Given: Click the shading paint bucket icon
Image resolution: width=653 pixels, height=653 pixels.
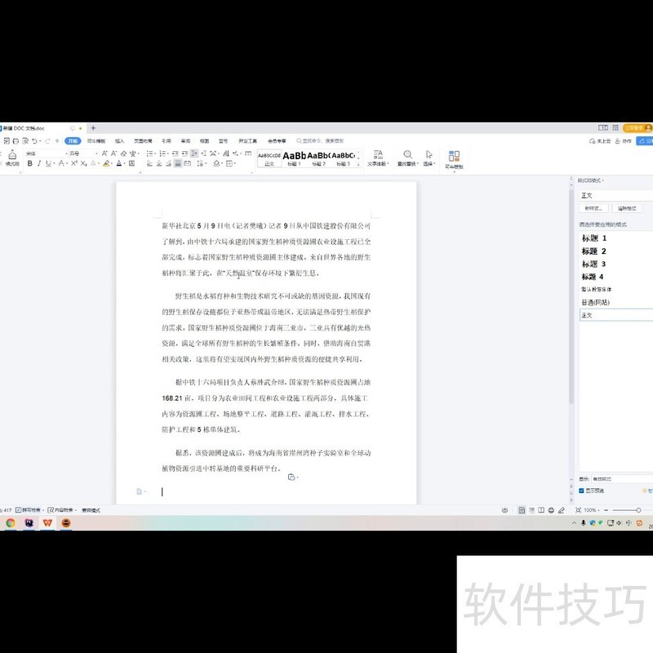Looking at the screenshot, I should (216, 164).
